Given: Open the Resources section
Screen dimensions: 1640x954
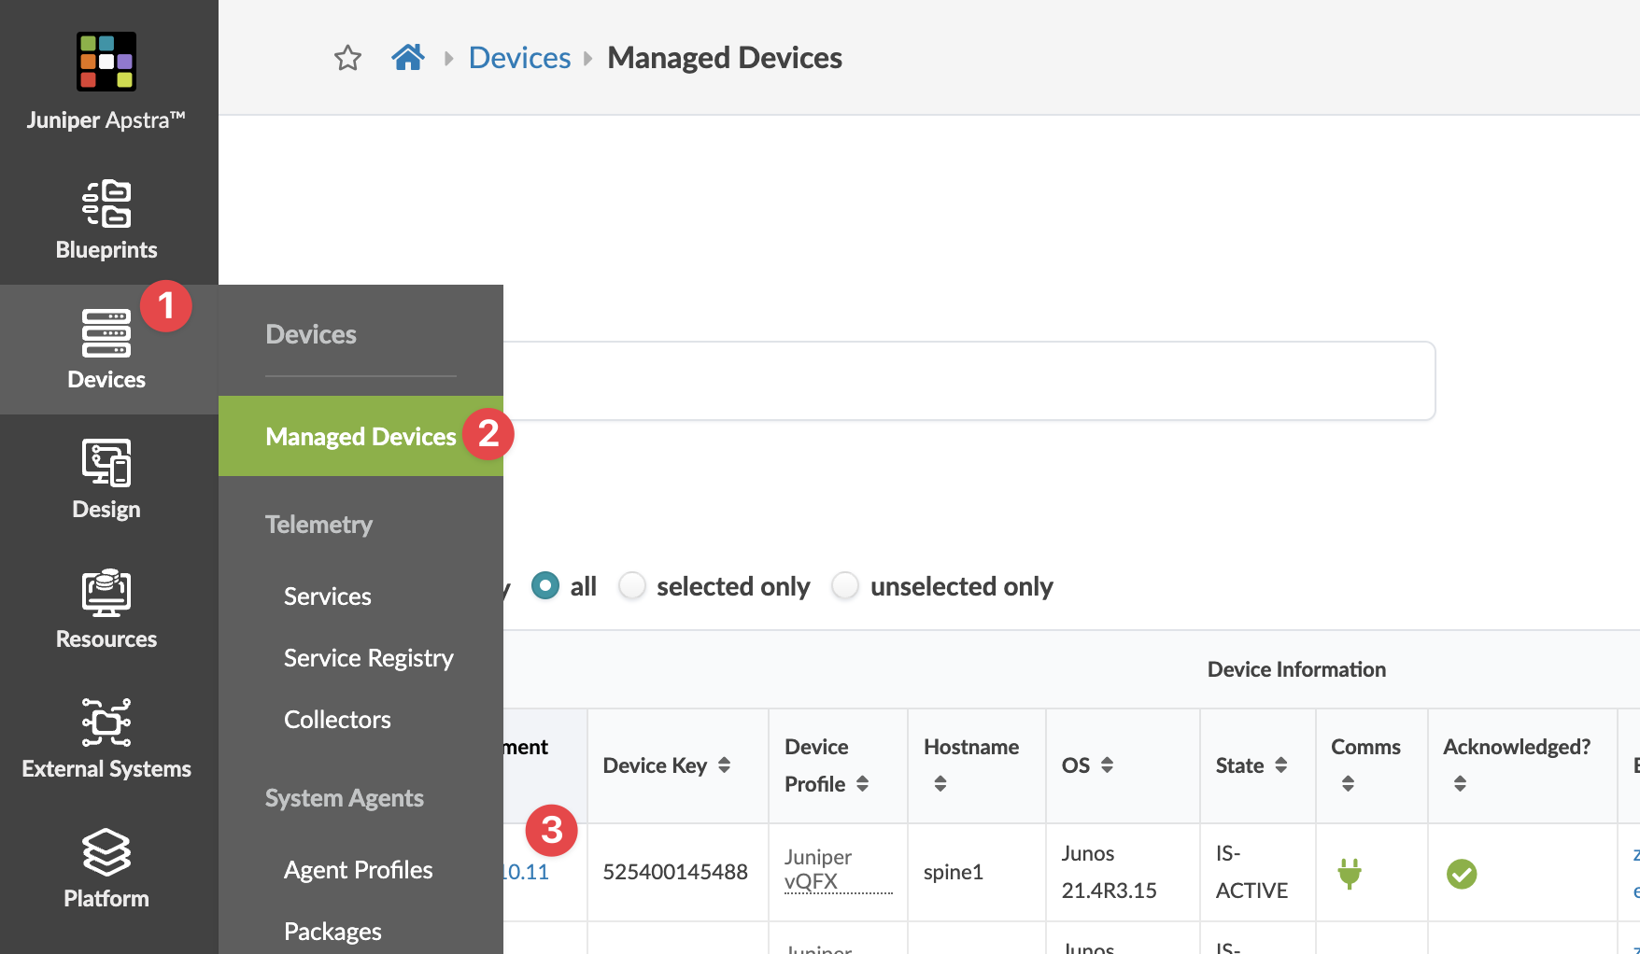Looking at the screenshot, I should coord(106,609).
